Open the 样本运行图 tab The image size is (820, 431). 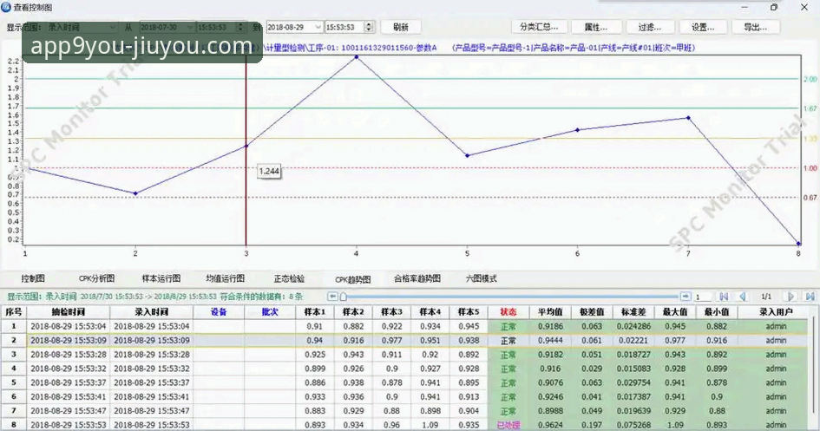pos(161,278)
